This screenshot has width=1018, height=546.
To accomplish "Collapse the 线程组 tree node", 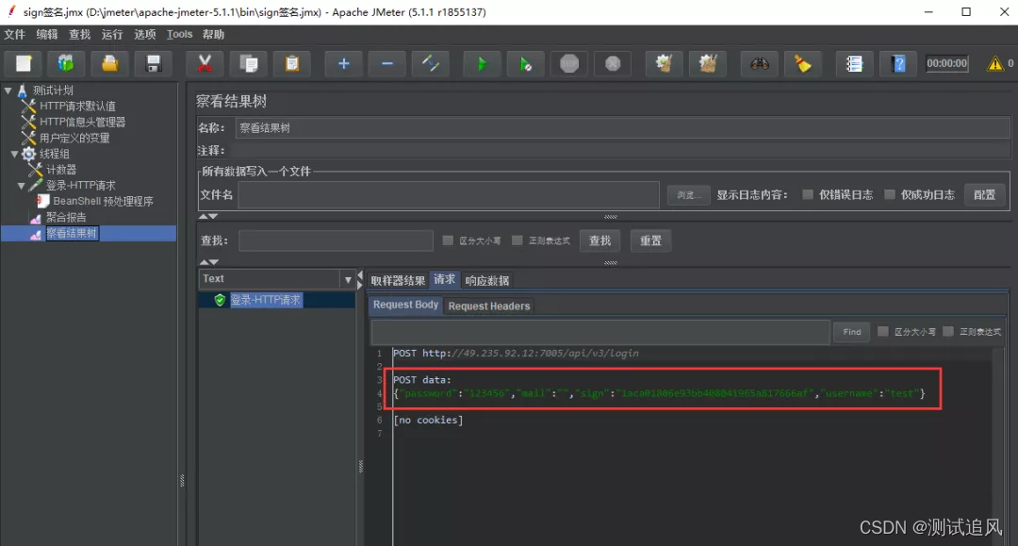I will pyautogui.click(x=14, y=154).
